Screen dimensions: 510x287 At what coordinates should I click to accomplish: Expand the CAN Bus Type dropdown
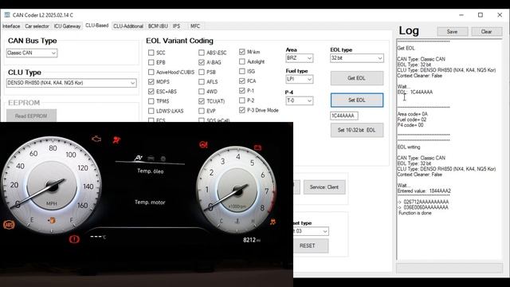32,53
